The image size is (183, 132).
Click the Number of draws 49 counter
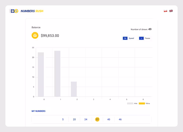click(x=141, y=29)
